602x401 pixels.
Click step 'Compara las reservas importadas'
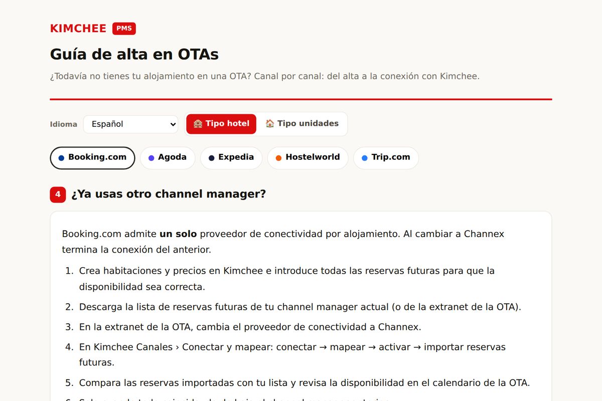[x=305, y=383]
